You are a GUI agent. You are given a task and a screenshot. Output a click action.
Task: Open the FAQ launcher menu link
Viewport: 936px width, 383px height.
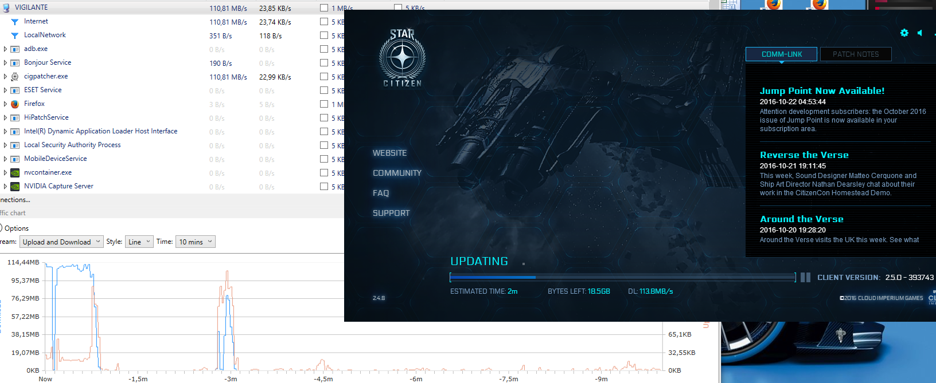pos(381,193)
